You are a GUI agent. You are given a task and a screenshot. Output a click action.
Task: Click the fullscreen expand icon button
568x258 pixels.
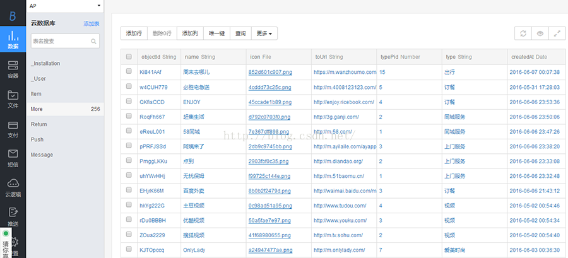tap(557, 33)
